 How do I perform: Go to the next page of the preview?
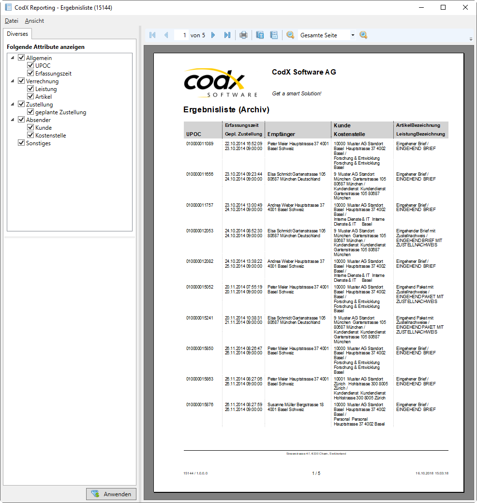213,34
